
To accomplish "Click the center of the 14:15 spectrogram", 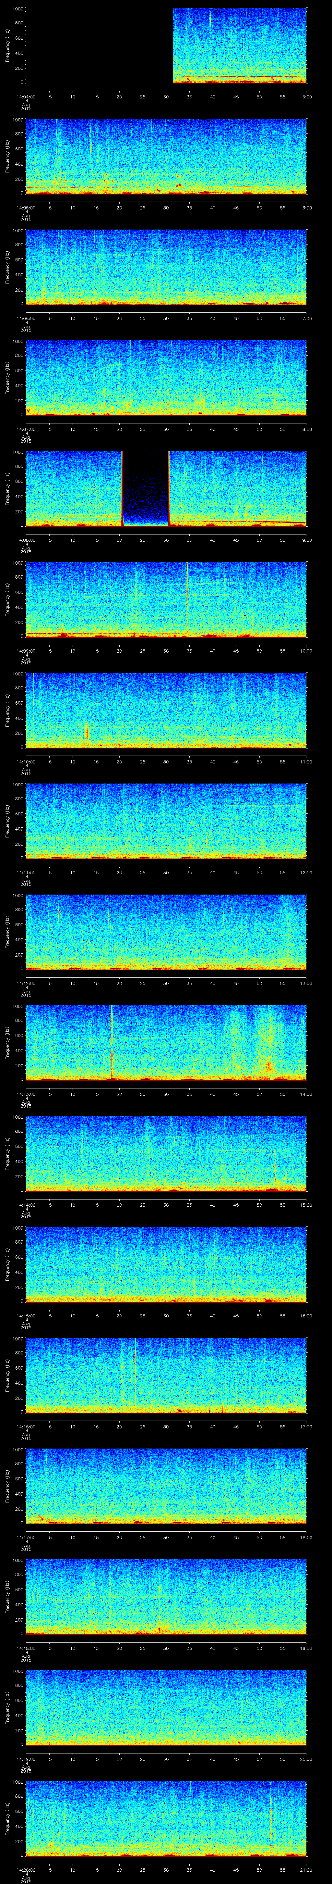I will coord(166,1264).
